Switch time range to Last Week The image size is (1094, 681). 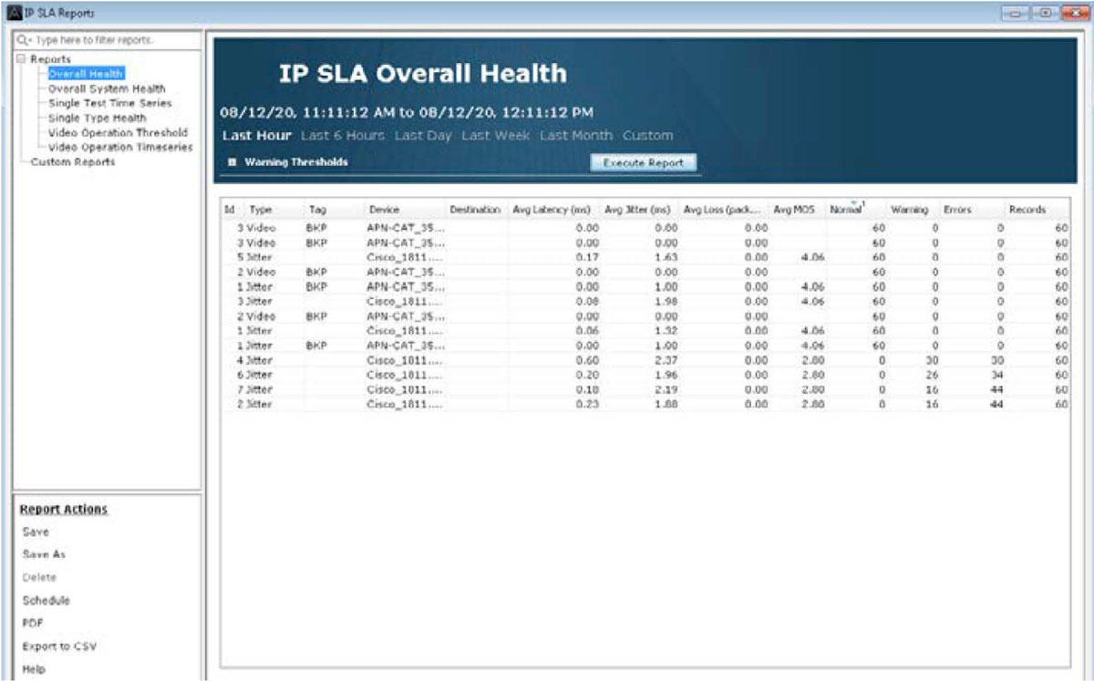pyautogui.click(x=495, y=135)
